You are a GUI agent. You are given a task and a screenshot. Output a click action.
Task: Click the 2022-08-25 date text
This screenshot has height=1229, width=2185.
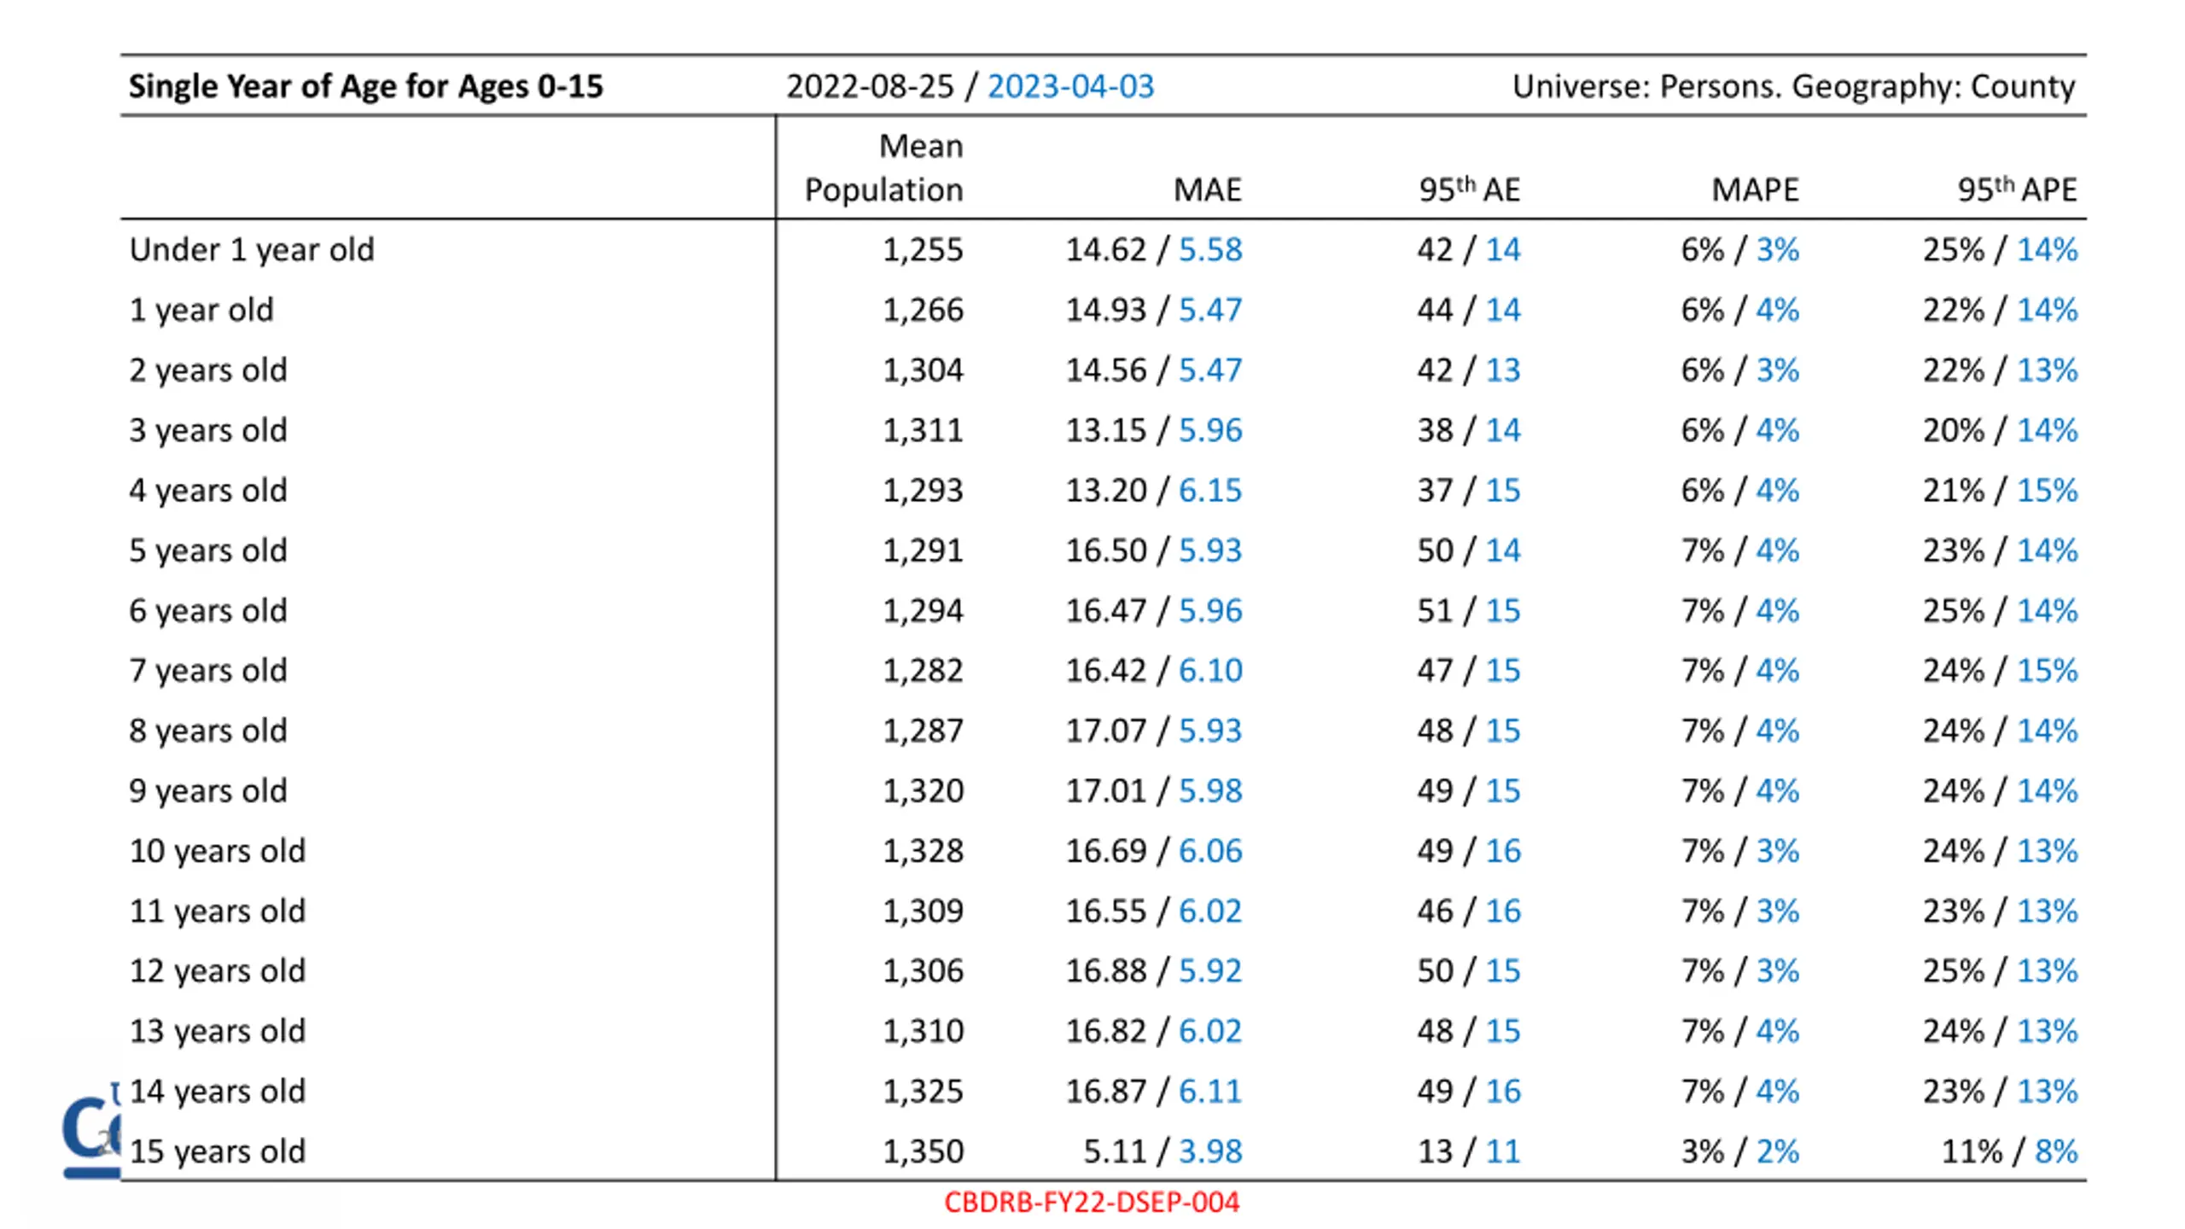[x=870, y=86]
